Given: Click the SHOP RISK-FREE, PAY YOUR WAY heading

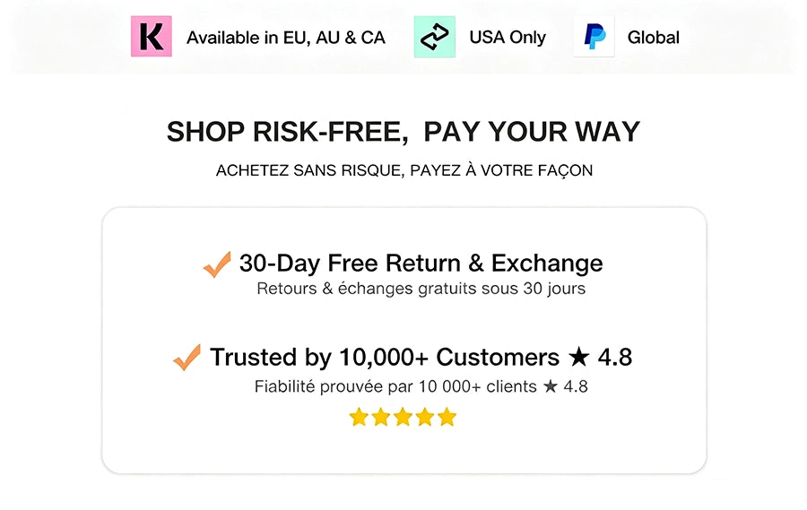Looking at the screenshot, I should coord(403,132).
